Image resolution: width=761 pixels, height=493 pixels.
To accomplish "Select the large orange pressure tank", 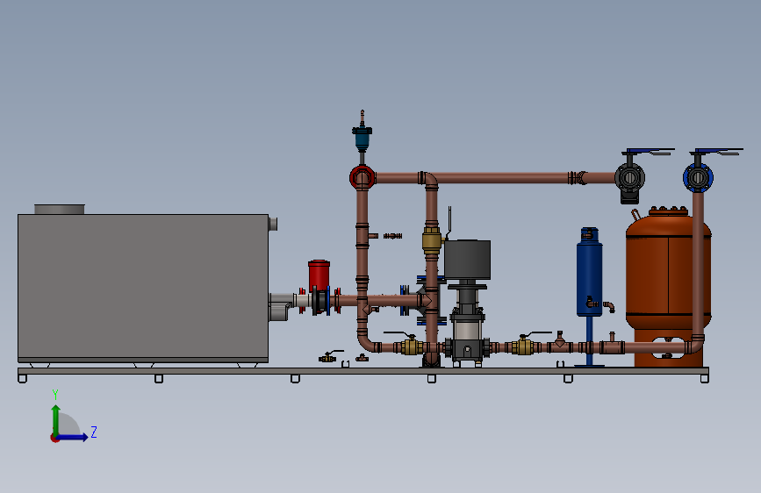I will (668, 286).
